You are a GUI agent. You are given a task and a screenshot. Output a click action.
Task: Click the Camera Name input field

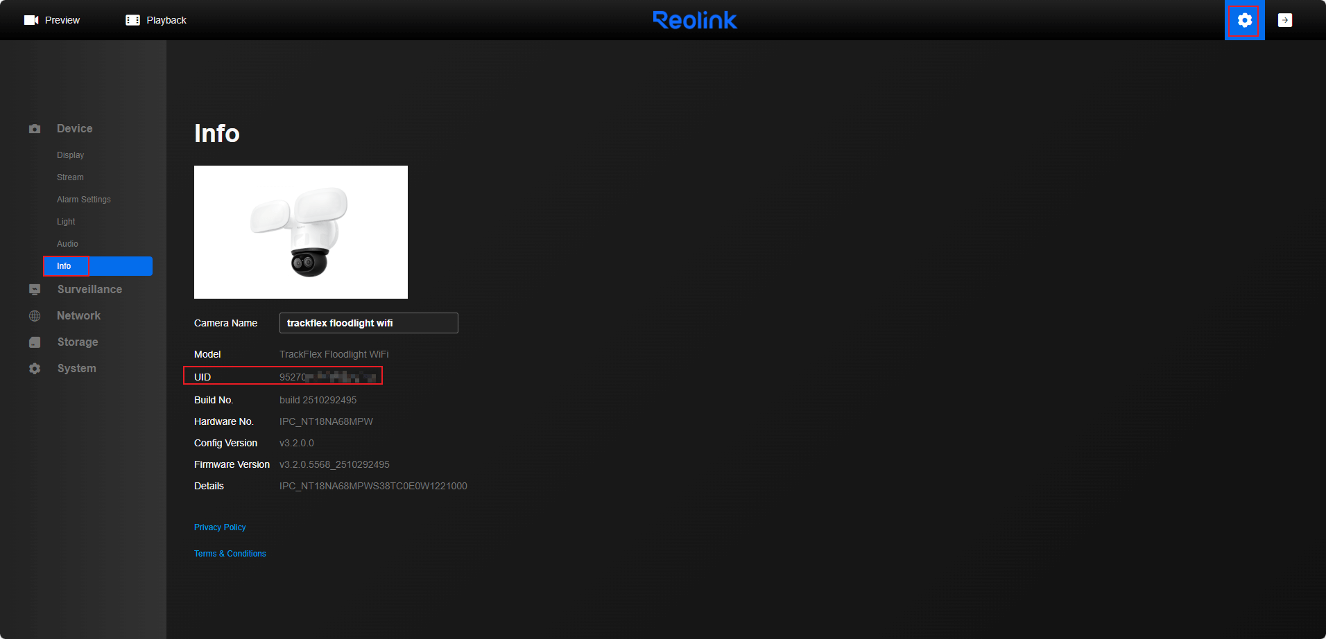[368, 322]
